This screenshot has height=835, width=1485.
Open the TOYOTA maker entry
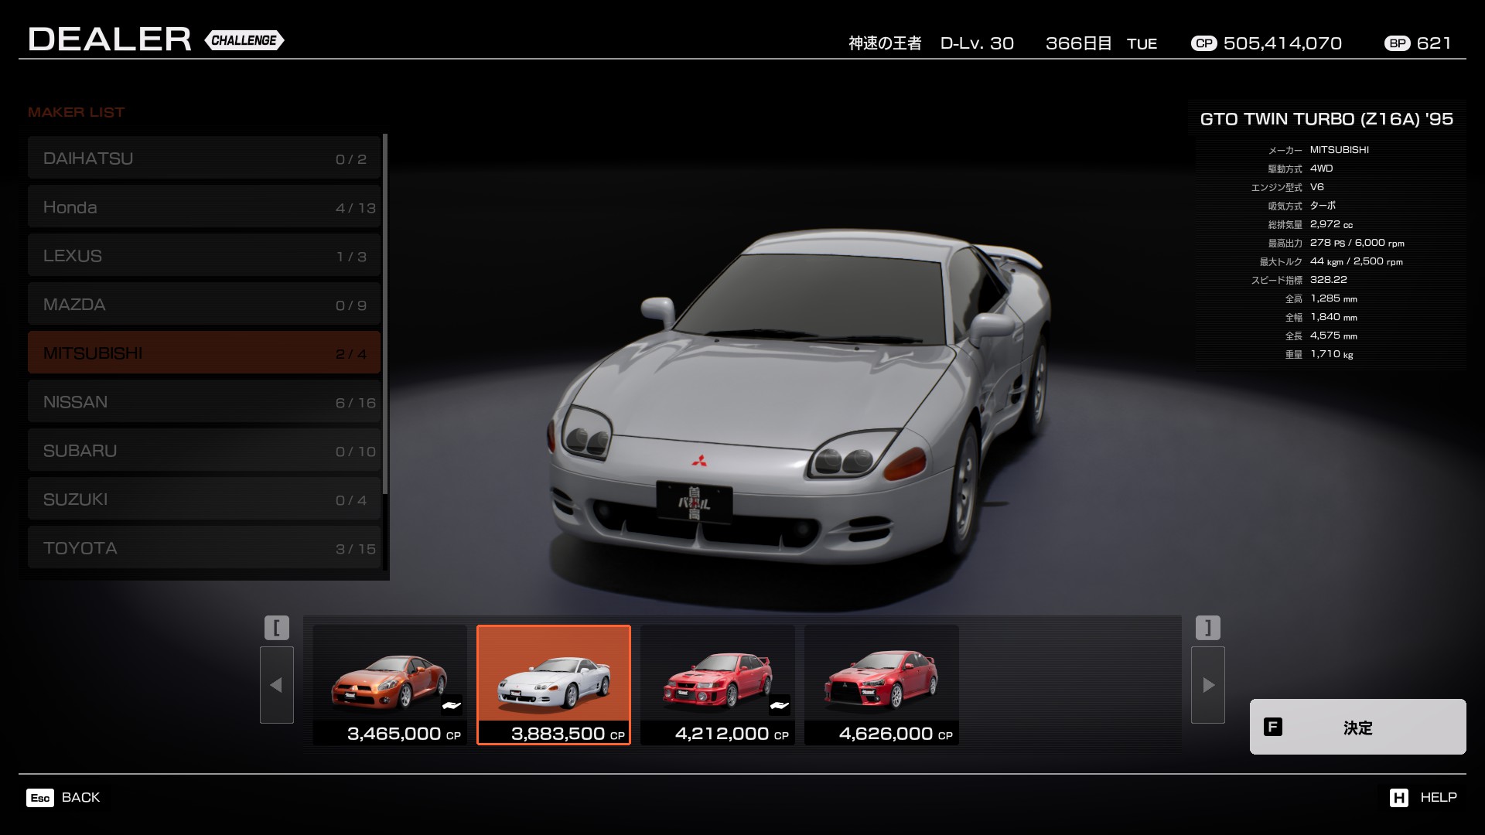pyautogui.click(x=204, y=548)
